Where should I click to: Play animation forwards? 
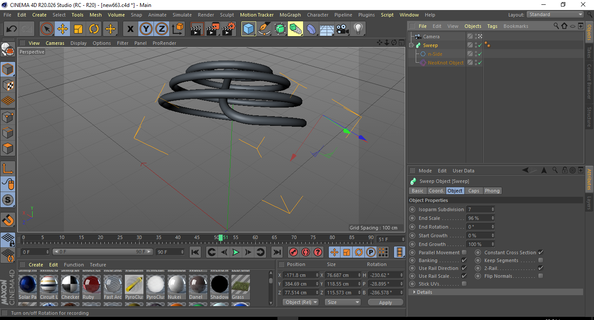coord(236,252)
